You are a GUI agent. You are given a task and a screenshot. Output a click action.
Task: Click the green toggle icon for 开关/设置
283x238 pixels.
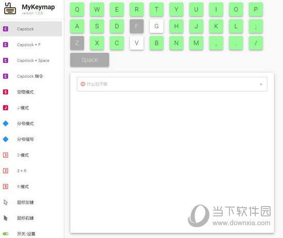[6, 234]
